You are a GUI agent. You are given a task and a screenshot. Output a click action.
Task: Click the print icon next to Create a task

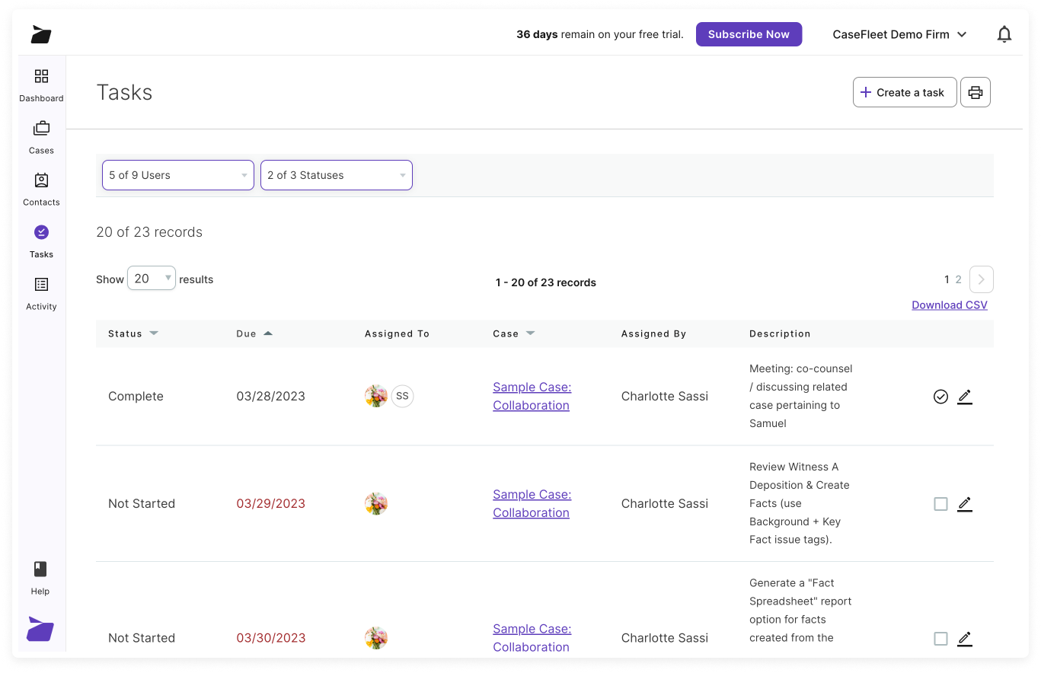tap(976, 91)
